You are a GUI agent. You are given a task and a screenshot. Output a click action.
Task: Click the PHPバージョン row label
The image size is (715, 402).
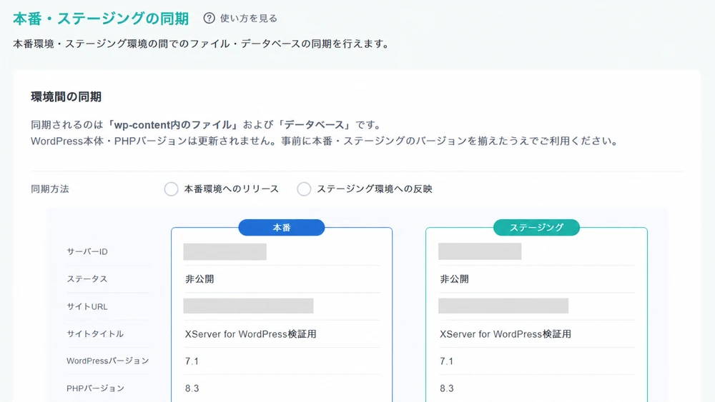(95, 388)
